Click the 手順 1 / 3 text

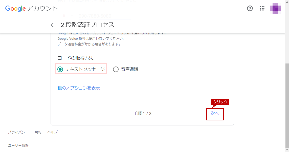pos(142,114)
